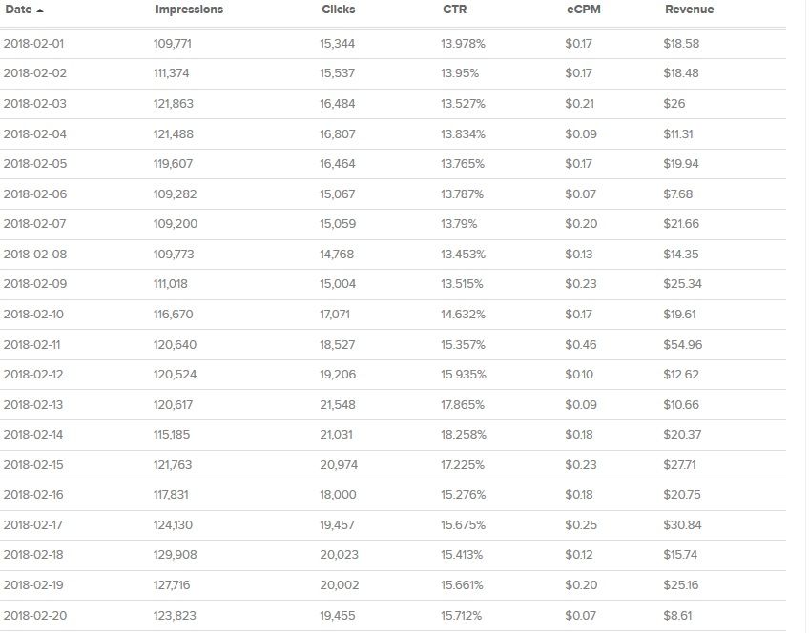Sort by the Revenue column header
The width and height of the screenshot is (809, 633).
click(x=689, y=10)
